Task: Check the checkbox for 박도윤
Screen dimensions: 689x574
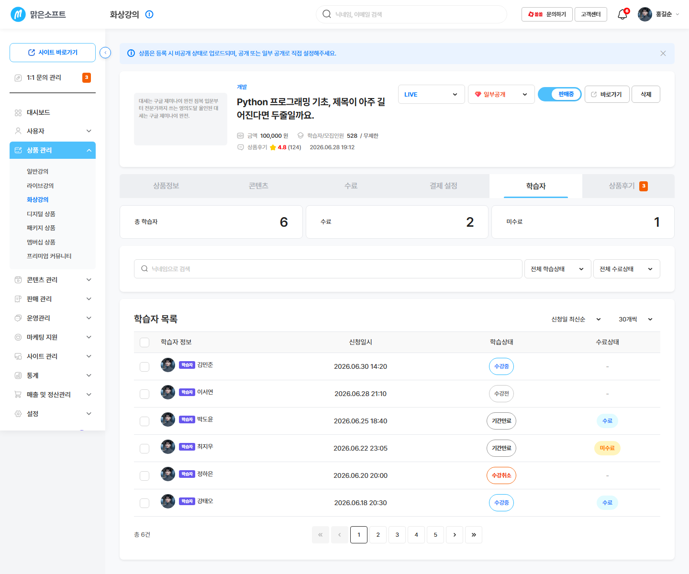Action: pos(144,421)
